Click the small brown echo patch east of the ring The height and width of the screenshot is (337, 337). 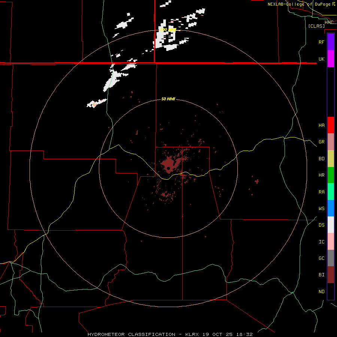pyautogui.click(x=256, y=181)
